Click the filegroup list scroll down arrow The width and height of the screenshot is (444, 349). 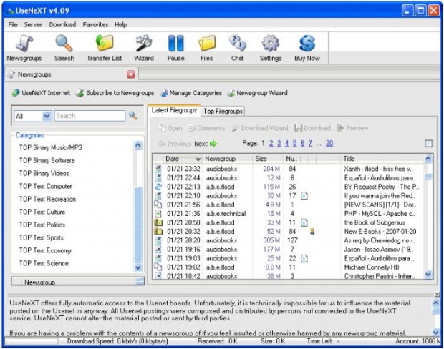click(x=428, y=274)
